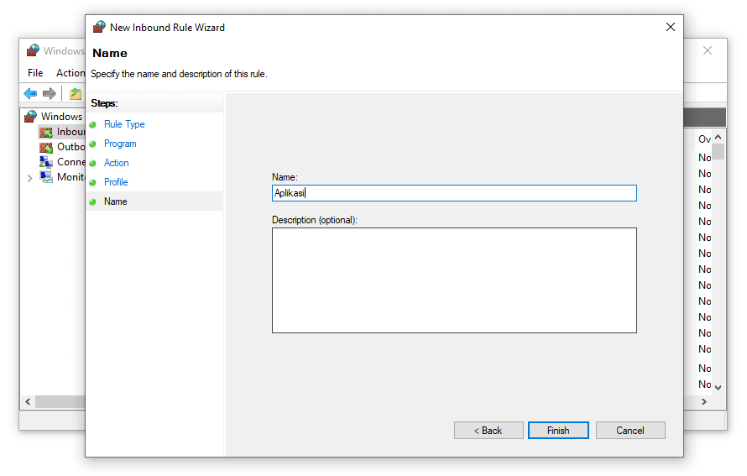Screen dimensions: 747x476
Task: Click the Monitoring tree icon
Action: tap(46, 177)
